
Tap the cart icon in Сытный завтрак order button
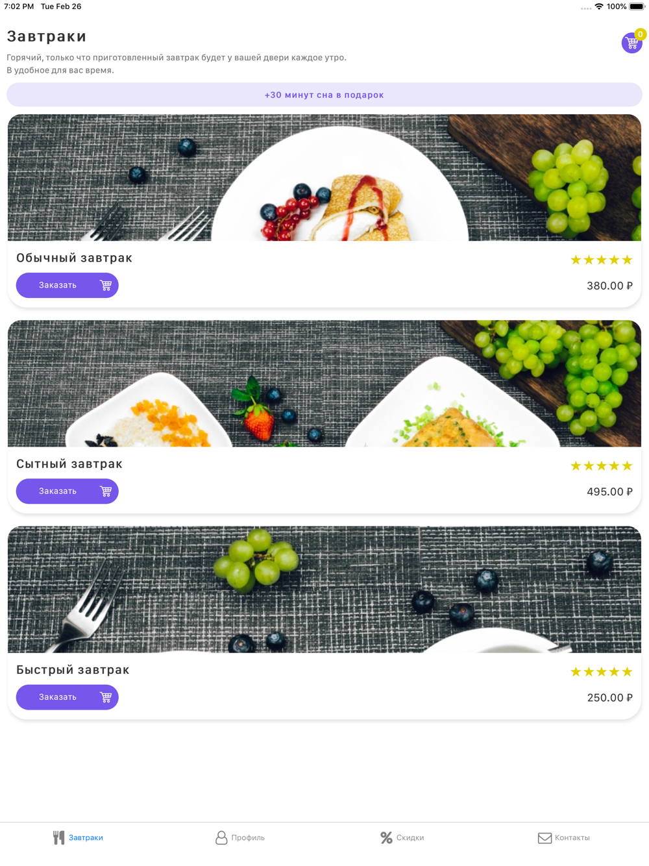coord(106,491)
